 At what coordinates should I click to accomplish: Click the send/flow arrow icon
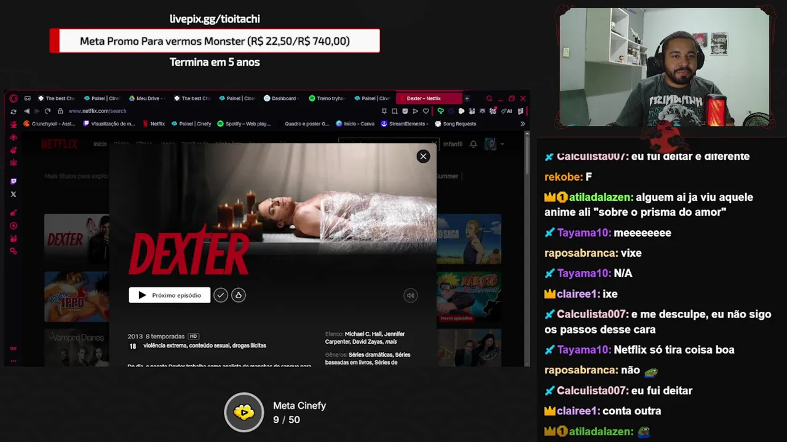[x=415, y=111]
